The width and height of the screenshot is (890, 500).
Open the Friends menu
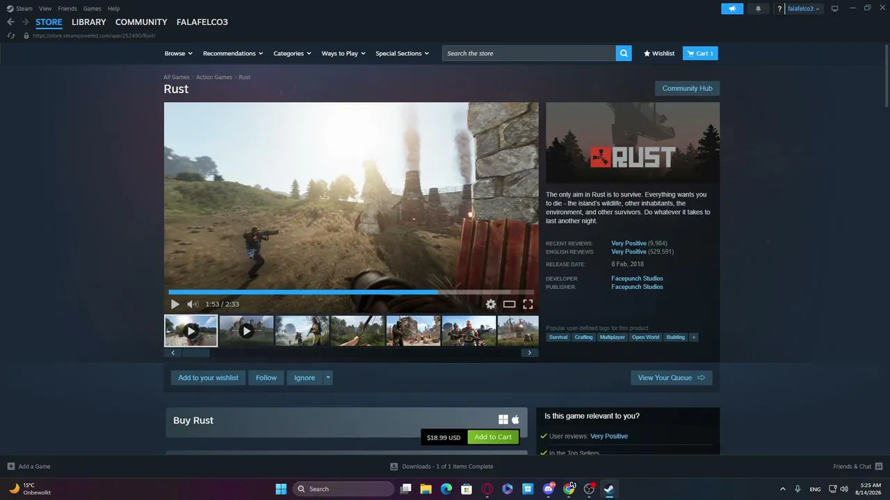[67, 8]
